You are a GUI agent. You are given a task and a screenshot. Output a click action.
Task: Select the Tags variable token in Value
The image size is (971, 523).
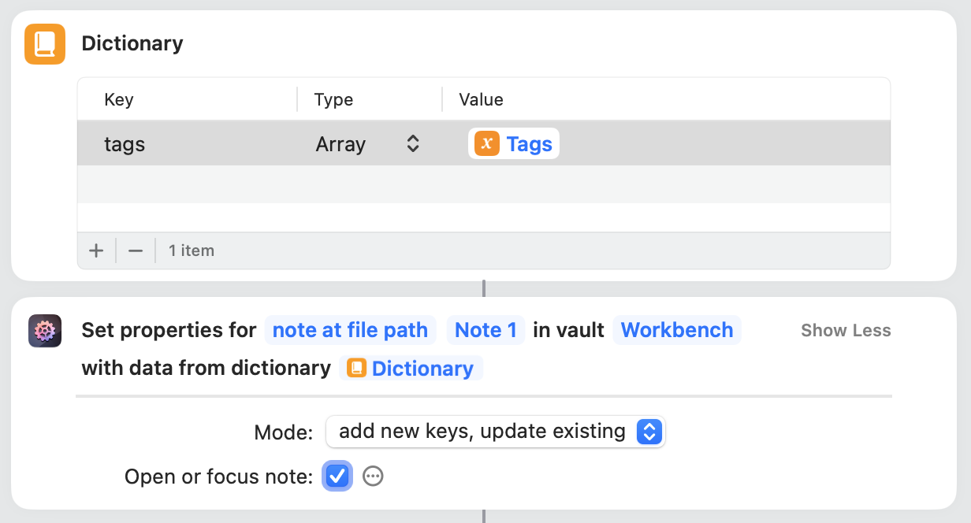(514, 144)
